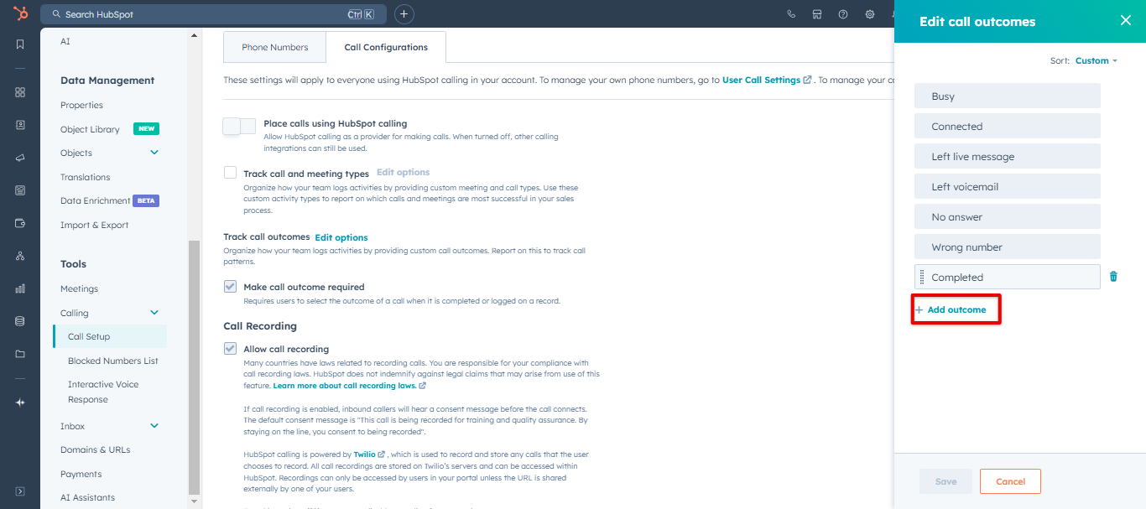This screenshot has height=509, width=1146.
Task: Open the Marketplace storefront icon
Action: point(817,14)
